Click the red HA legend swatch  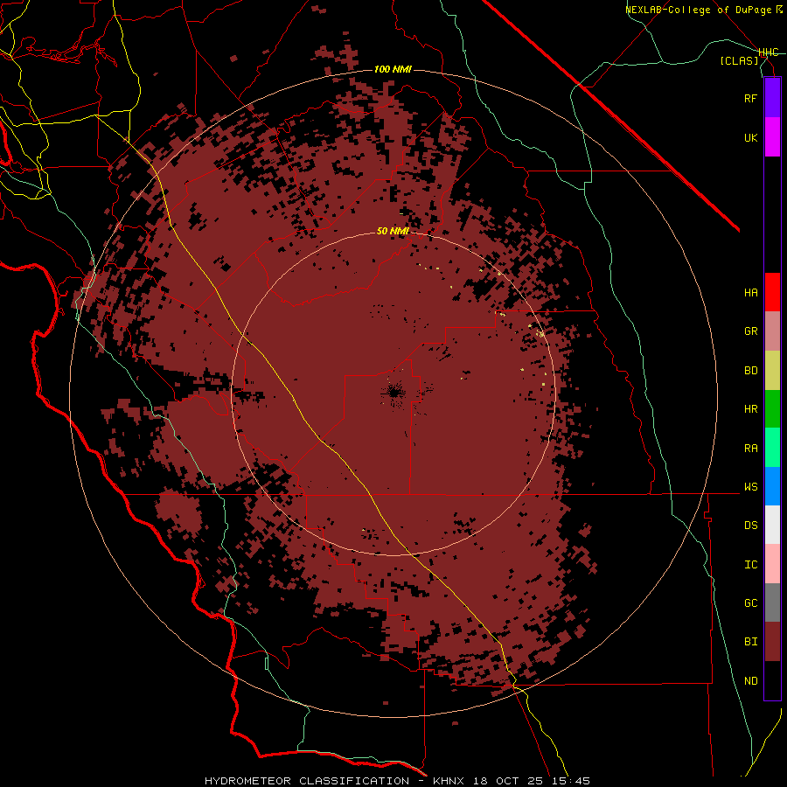(772, 292)
